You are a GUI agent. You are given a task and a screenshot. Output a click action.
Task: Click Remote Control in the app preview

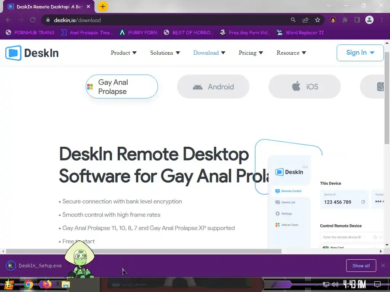click(x=289, y=191)
